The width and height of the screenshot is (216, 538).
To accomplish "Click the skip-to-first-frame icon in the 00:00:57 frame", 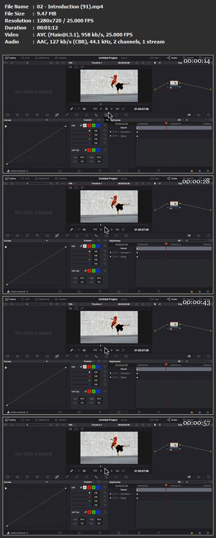I will point(95,470).
